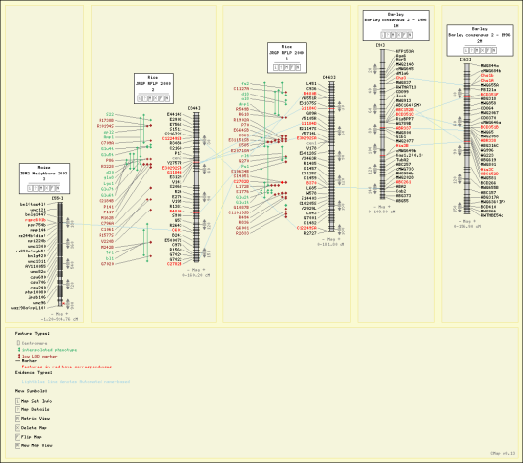Viewport: 523px width, 463px height.
Task: Click centromere cen1 on Rice map 1
Action: [x=311, y=143]
